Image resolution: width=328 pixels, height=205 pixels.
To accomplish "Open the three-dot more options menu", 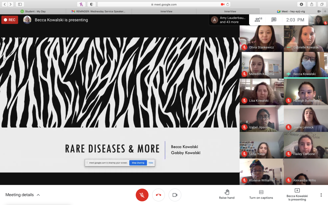I will [x=321, y=195].
